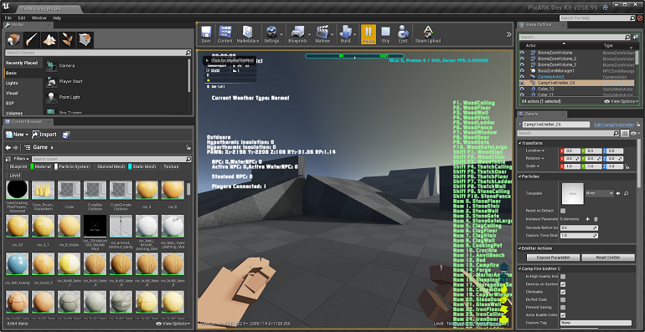
Task: Open the Window menu
Action: (39, 18)
